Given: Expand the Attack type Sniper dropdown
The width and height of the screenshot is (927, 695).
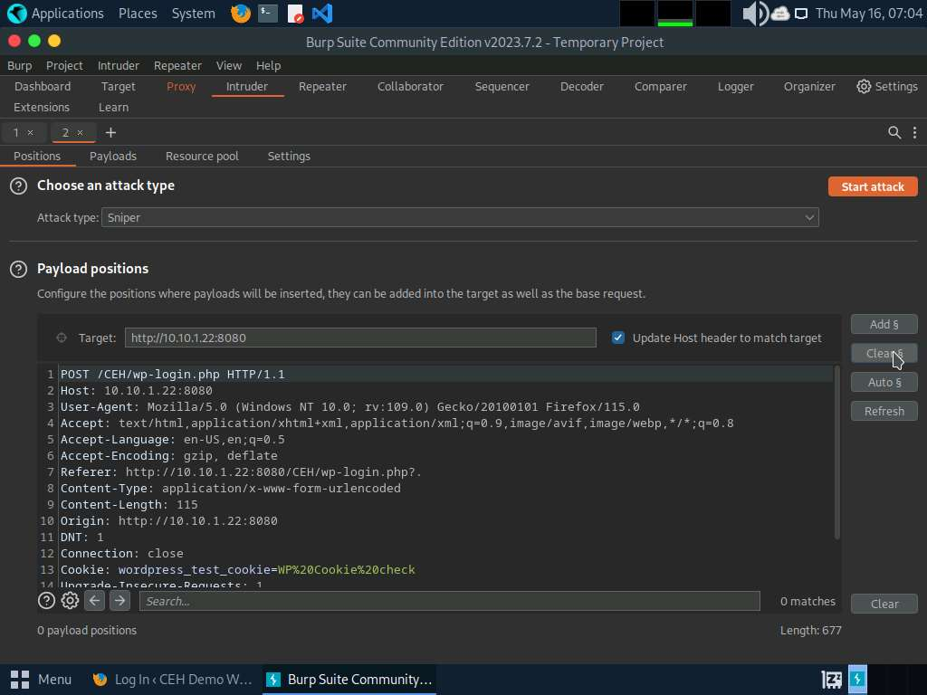Looking at the screenshot, I should point(460,217).
